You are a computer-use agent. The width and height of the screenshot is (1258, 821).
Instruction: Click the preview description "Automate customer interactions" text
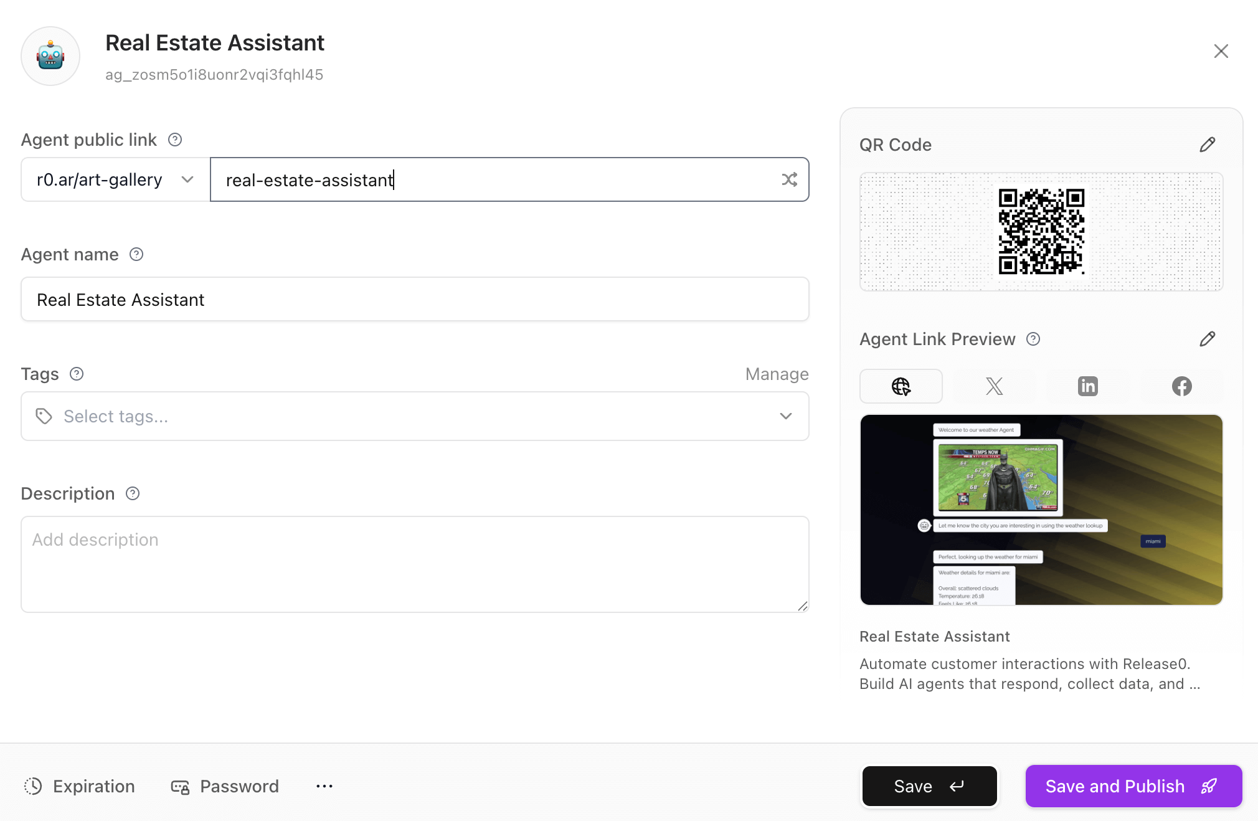coord(1029,674)
